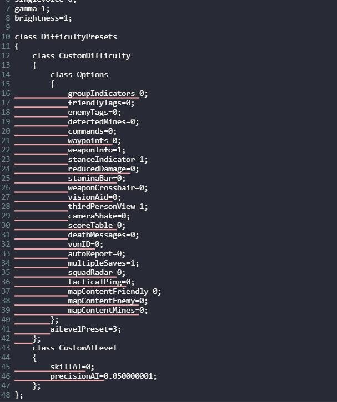
Task: Select the detectedMines=0 line
Action: (x=103, y=121)
